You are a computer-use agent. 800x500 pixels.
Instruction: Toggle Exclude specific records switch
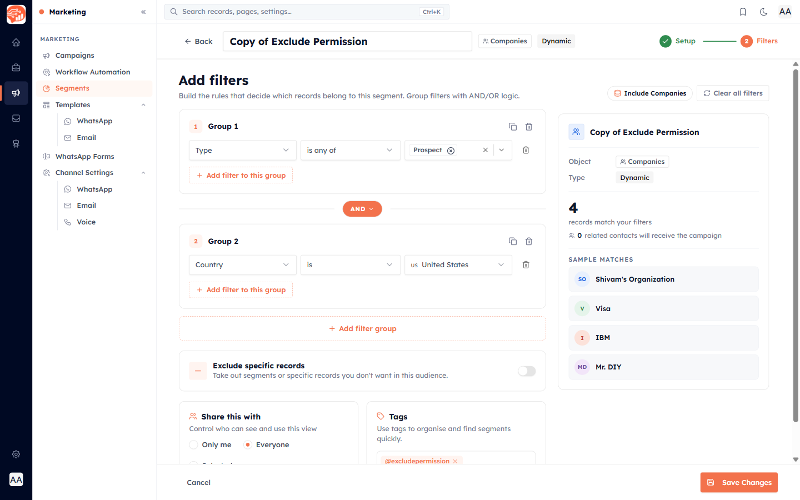tap(527, 371)
